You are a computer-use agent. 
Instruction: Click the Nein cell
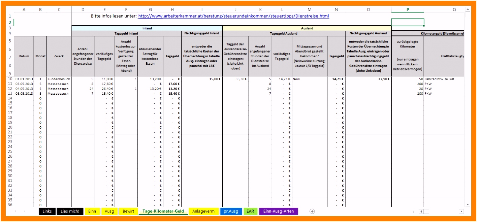tap(310, 79)
